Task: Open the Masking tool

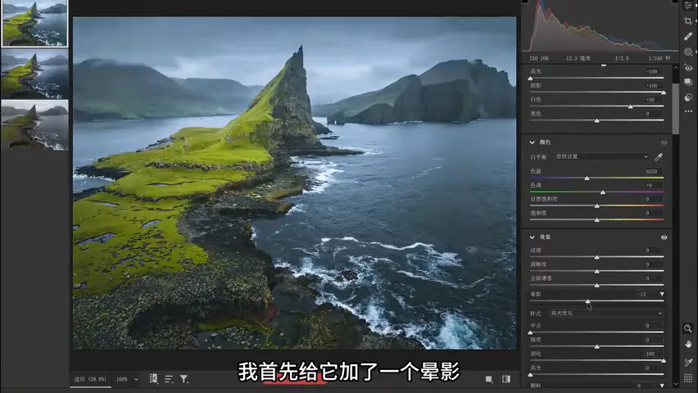Action: (688, 52)
